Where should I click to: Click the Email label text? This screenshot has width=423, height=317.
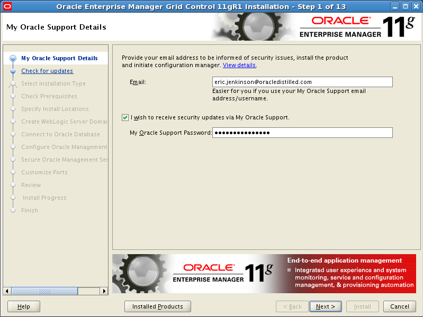point(138,82)
